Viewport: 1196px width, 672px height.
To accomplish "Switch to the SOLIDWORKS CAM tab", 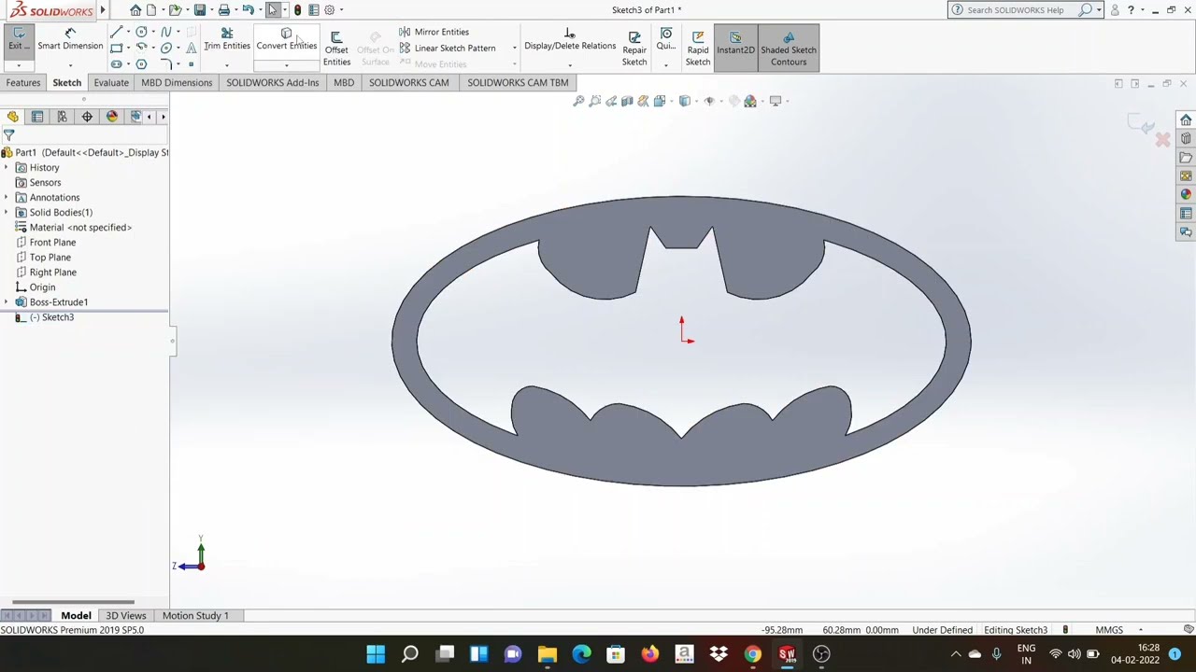I will click(408, 82).
